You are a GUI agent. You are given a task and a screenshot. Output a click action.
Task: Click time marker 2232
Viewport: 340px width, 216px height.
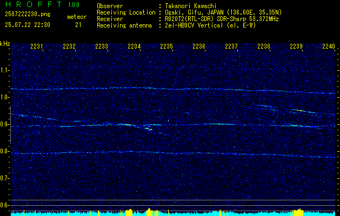coord(69,46)
